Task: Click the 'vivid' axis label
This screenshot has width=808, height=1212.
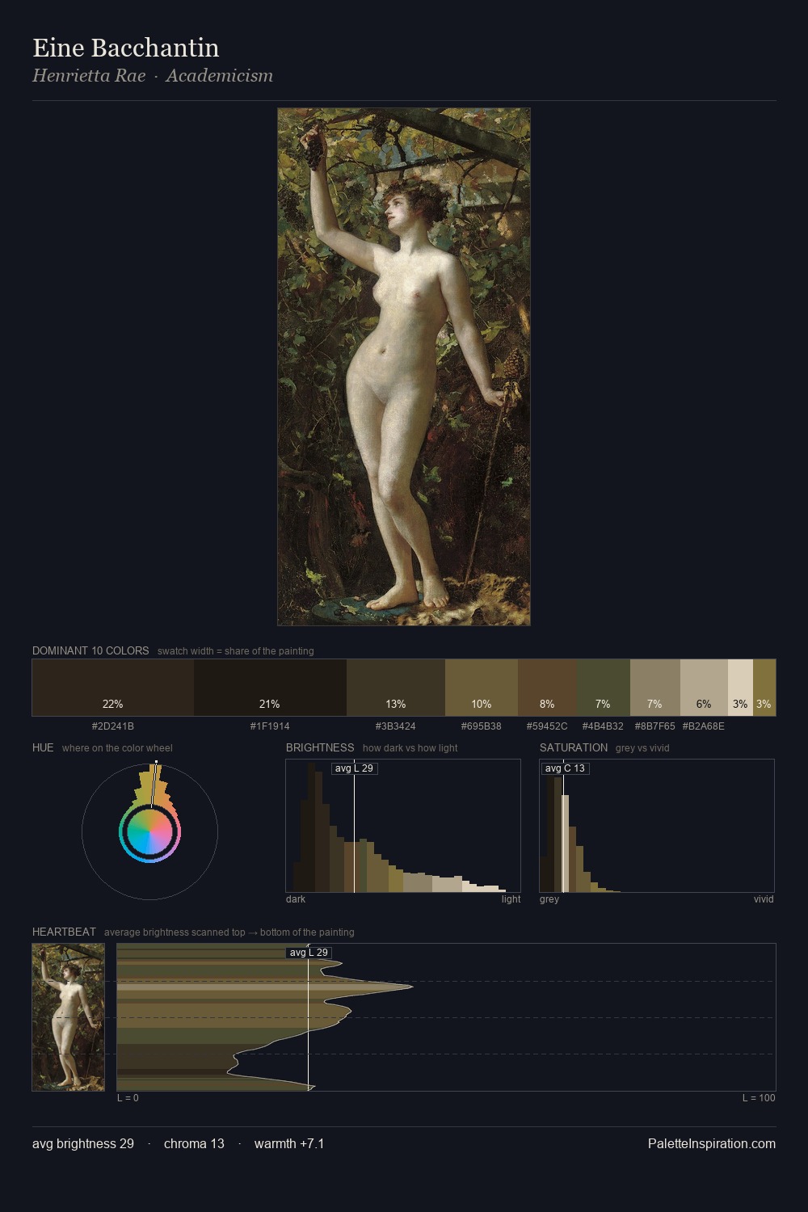Action: (x=764, y=899)
